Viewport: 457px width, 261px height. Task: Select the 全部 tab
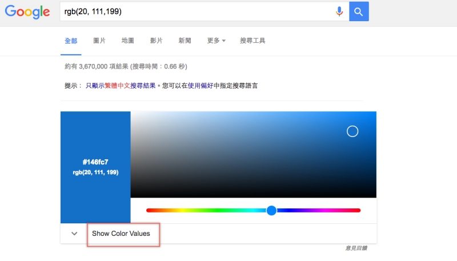[x=71, y=41]
